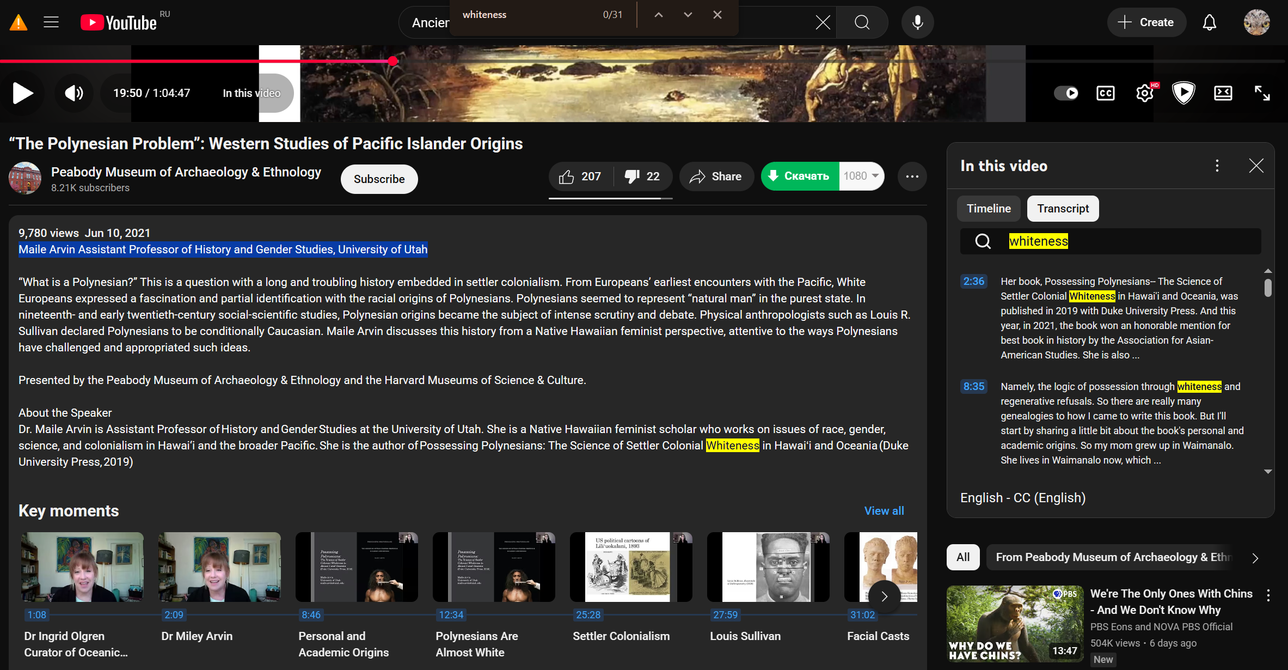Subscribe to Peabody Museum channel

pyautogui.click(x=379, y=179)
